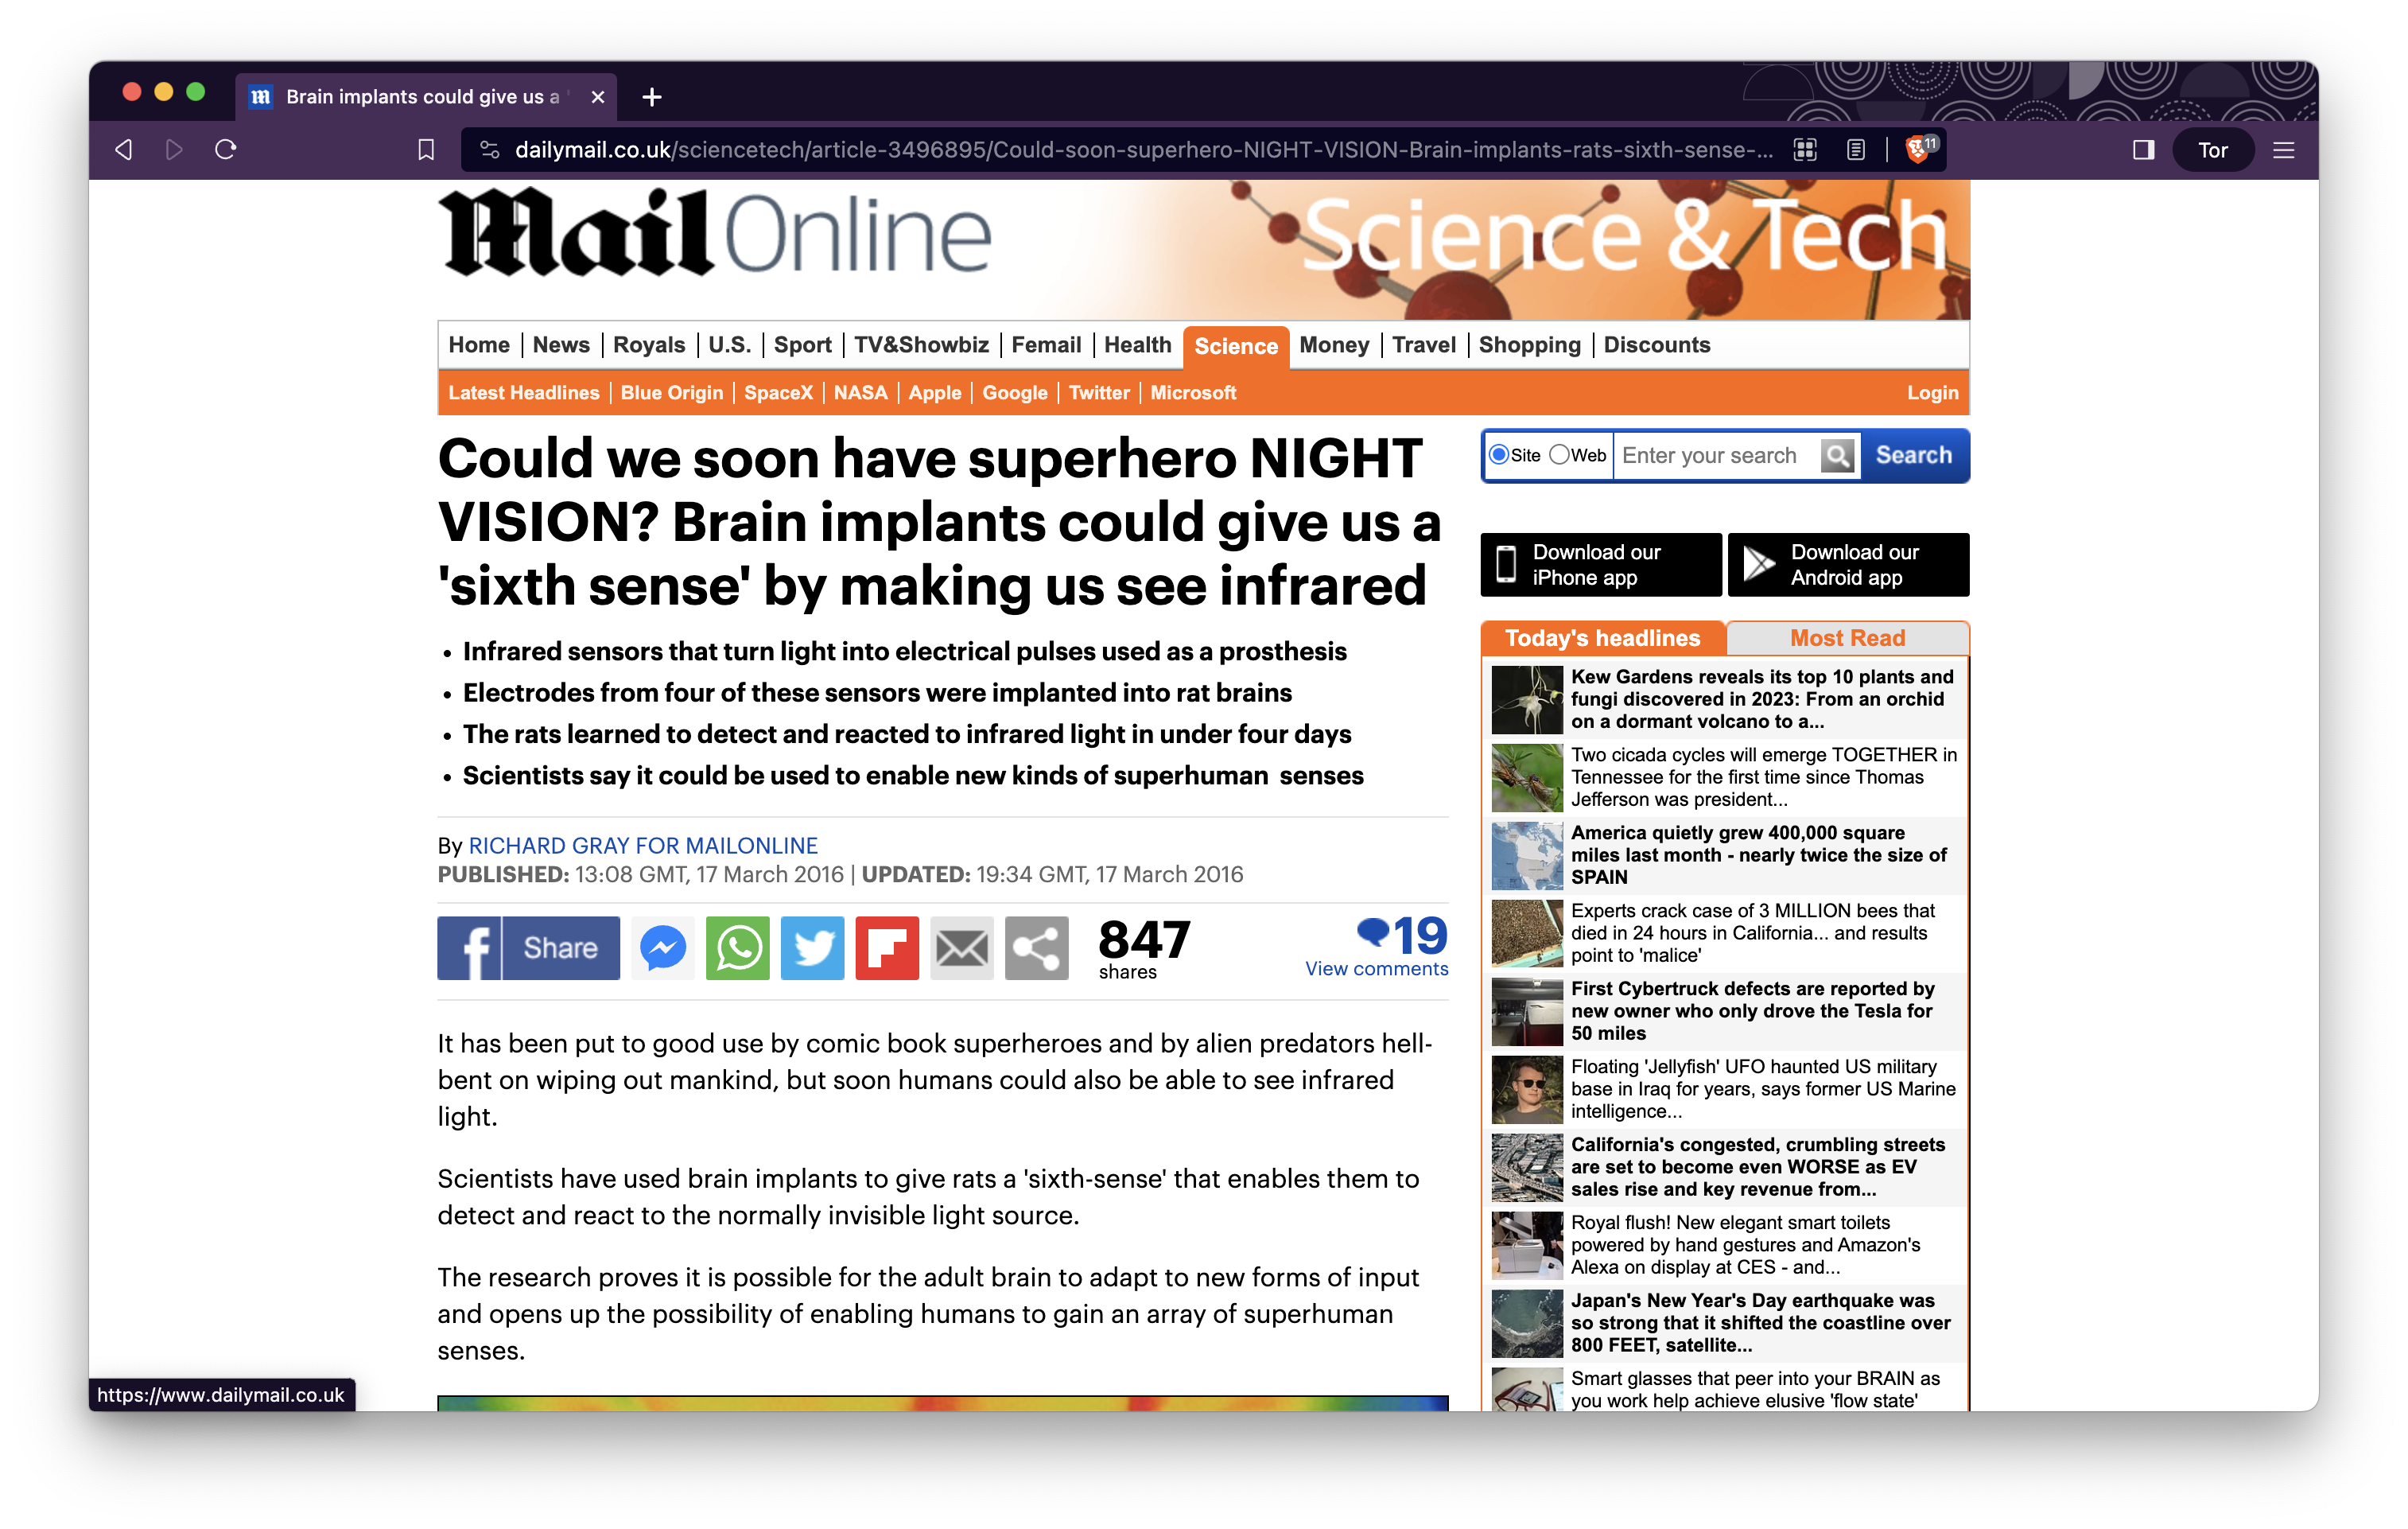Open the Tor window menu button

2212,150
